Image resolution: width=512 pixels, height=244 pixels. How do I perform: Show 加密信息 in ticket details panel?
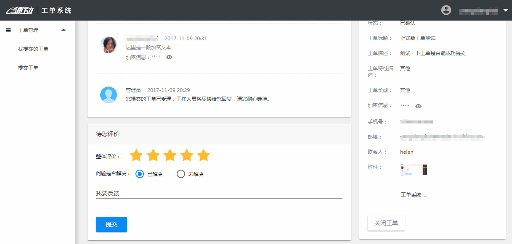[x=418, y=106]
